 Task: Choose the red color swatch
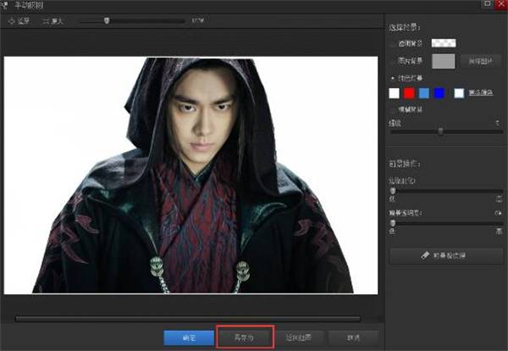coord(409,93)
